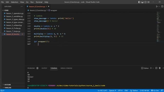164x92 pixels.
Task: Click line 166 def wrapper code
Action: [42, 41]
